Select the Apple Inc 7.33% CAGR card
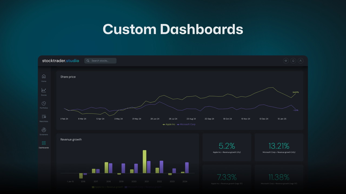Screen dimensions: 346x194 tap(227, 179)
